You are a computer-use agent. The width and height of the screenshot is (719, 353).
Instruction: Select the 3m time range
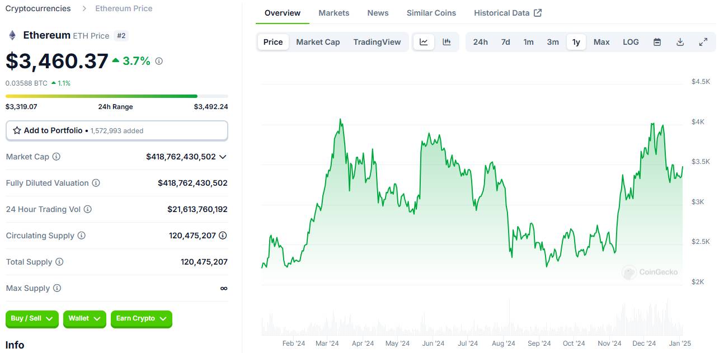coord(553,42)
